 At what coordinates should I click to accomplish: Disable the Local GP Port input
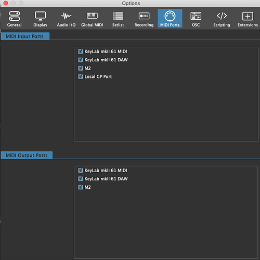pyautogui.click(x=80, y=76)
